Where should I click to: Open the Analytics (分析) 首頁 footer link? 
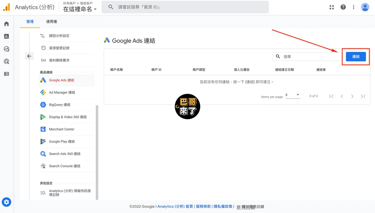coord(175,206)
